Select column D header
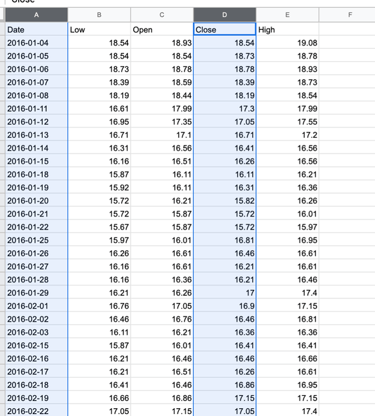Image resolution: width=375 pixels, height=416 pixels. 225,15
